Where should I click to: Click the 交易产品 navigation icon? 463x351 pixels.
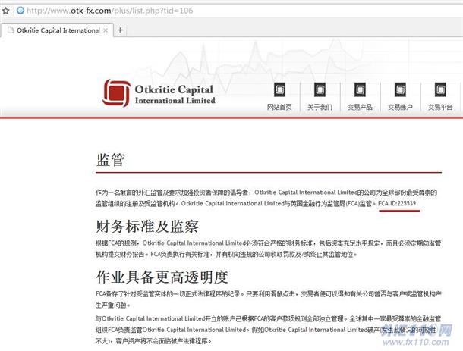click(360, 89)
